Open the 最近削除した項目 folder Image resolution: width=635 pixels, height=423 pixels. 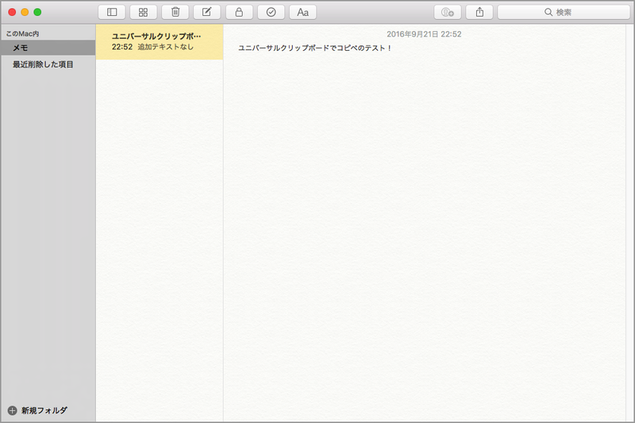[48, 64]
